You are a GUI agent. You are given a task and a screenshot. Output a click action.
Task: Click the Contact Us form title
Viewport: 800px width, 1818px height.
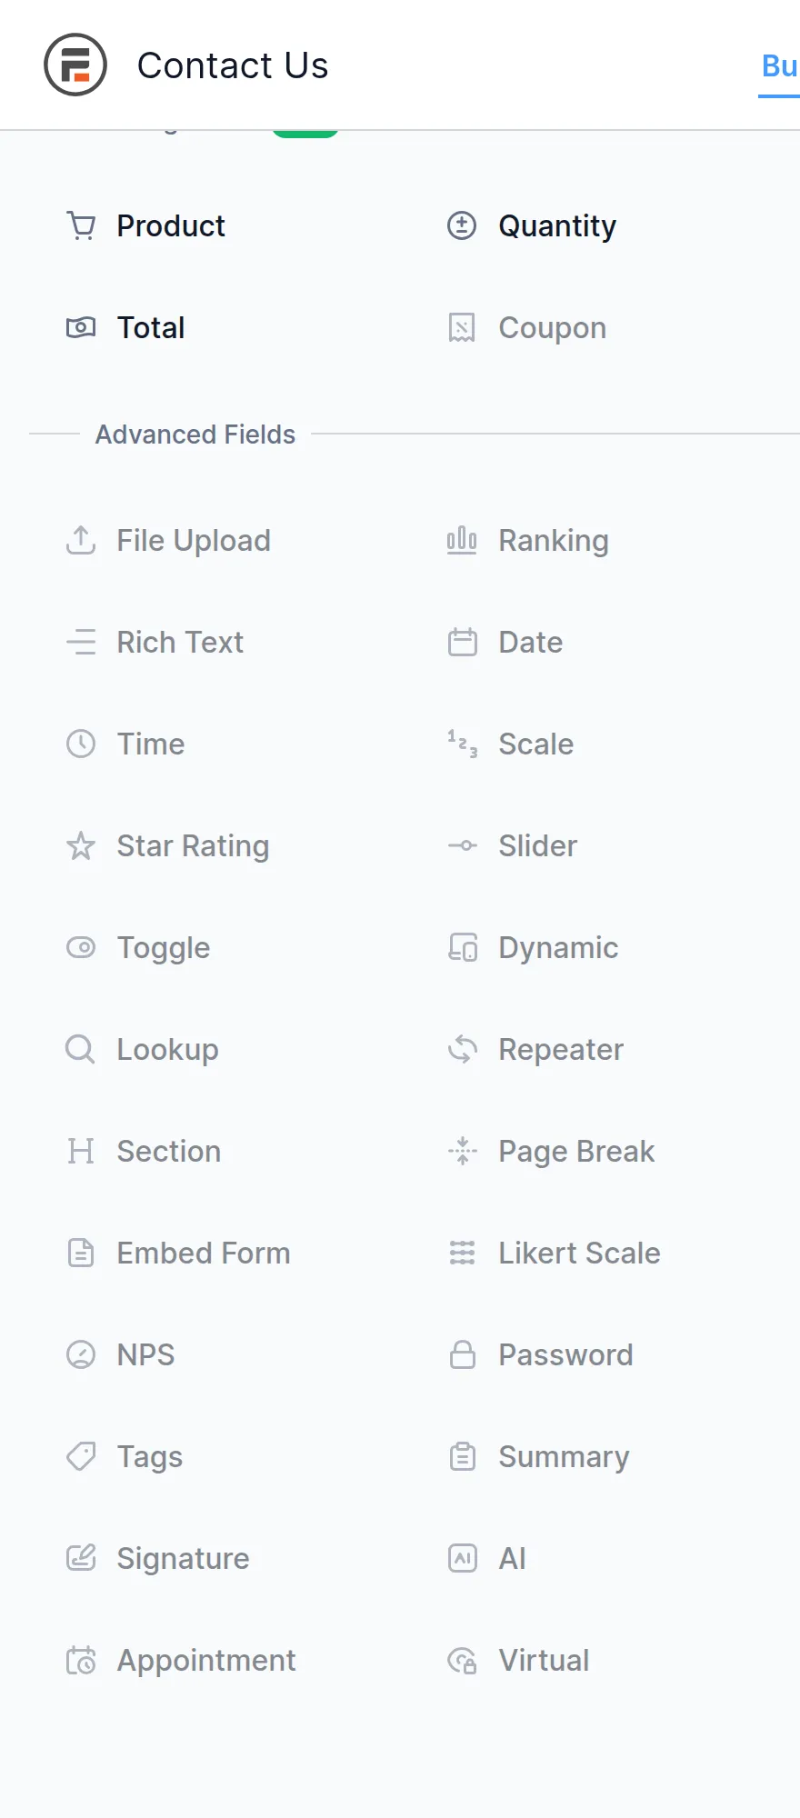(x=233, y=65)
